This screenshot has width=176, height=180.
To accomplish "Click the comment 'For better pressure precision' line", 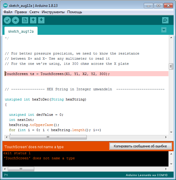I will [x=72, y=53].
